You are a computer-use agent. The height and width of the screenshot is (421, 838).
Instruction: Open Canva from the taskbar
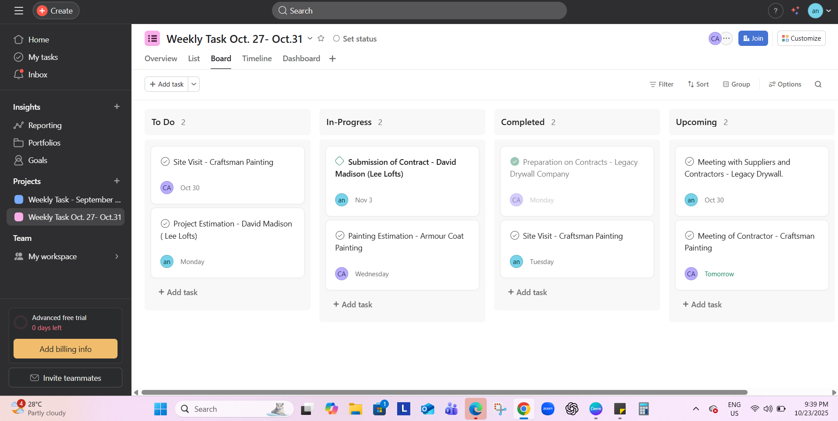point(596,409)
